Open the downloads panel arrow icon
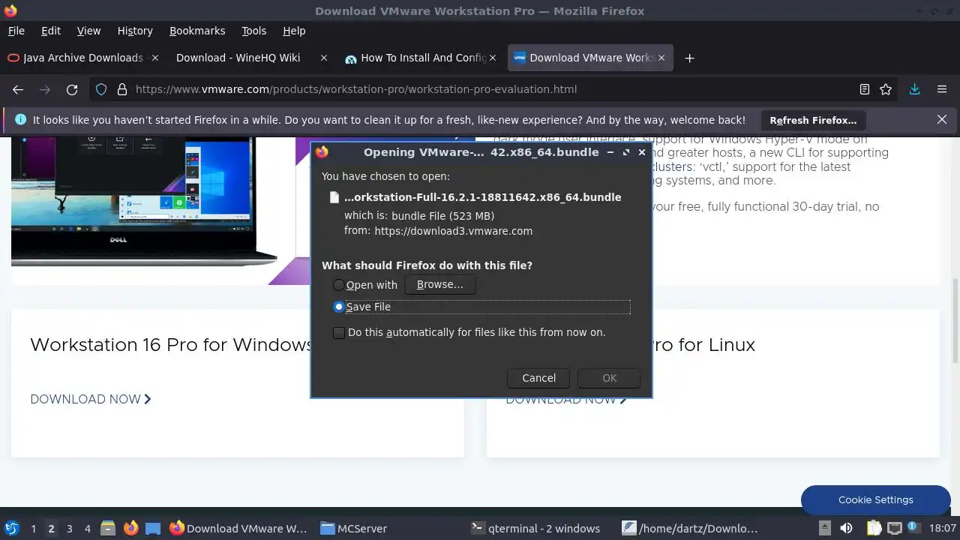The image size is (960, 540). (x=914, y=89)
